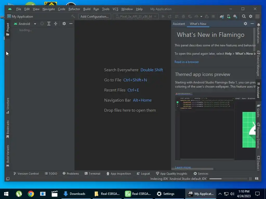Open the Tools menu

click(x=106, y=9)
